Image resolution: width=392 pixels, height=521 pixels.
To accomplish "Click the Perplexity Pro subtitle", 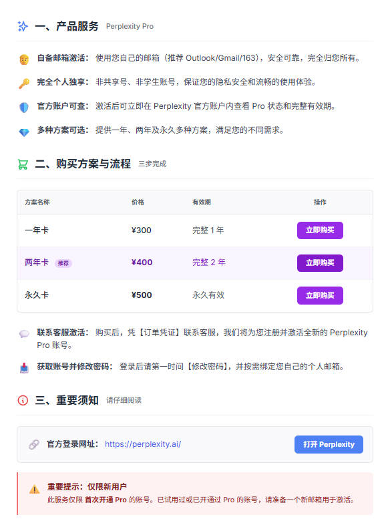I will coord(130,26).
